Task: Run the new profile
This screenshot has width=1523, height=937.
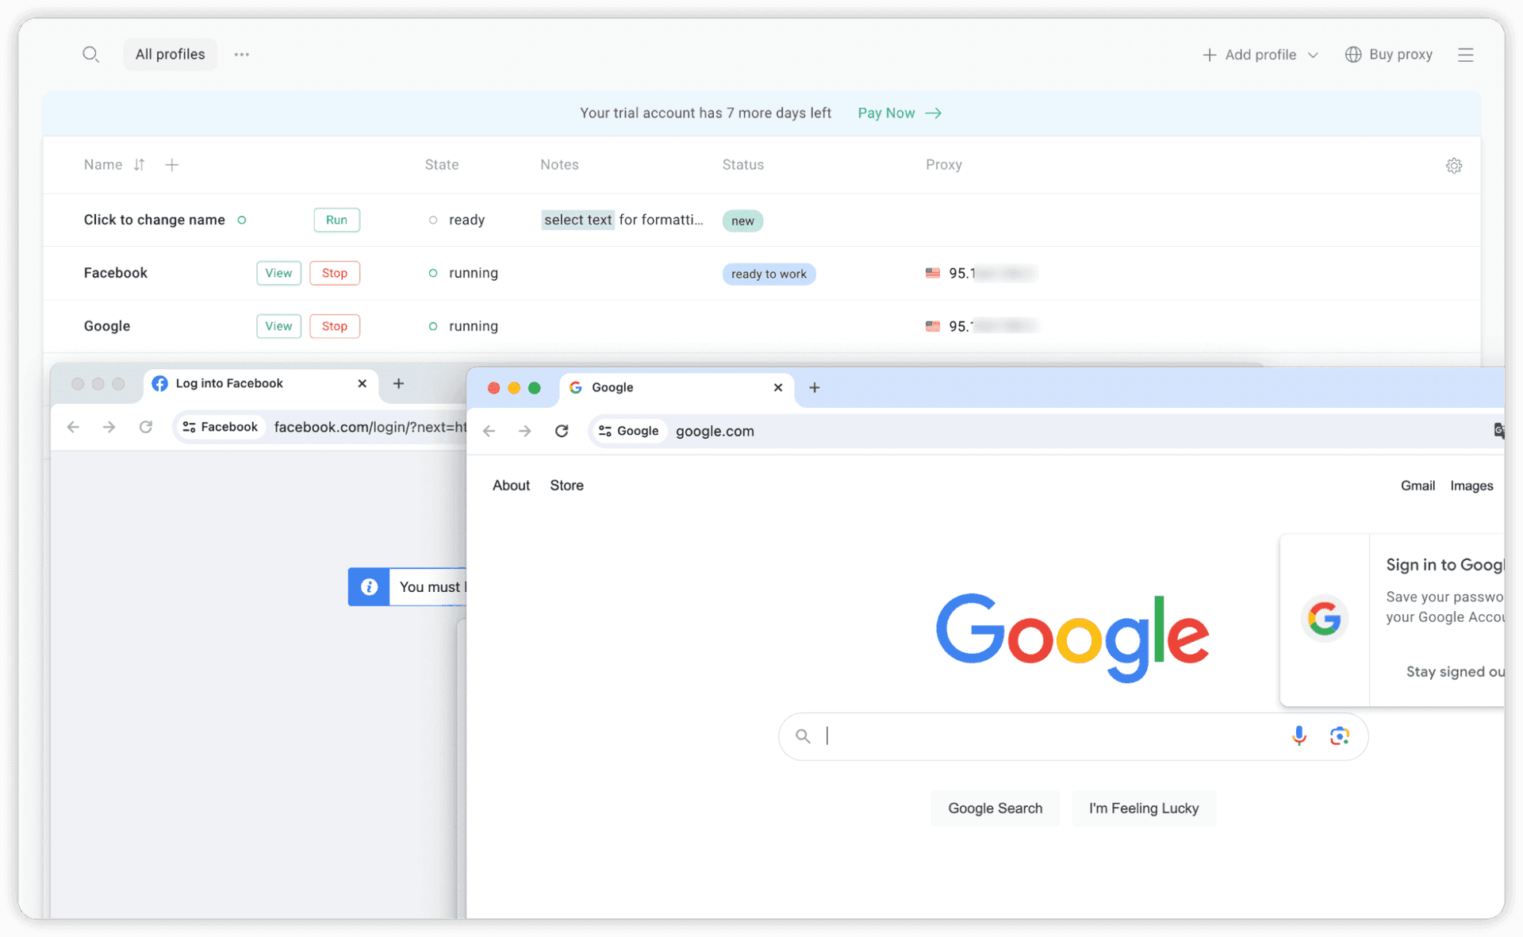Action: tap(336, 220)
